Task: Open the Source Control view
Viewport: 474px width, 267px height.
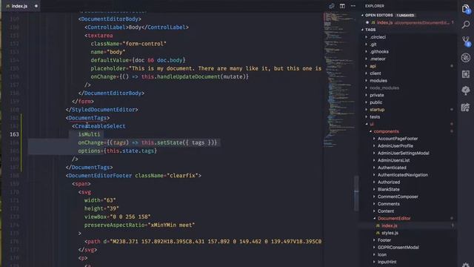Action: pyautogui.click(x=466, y=42)
